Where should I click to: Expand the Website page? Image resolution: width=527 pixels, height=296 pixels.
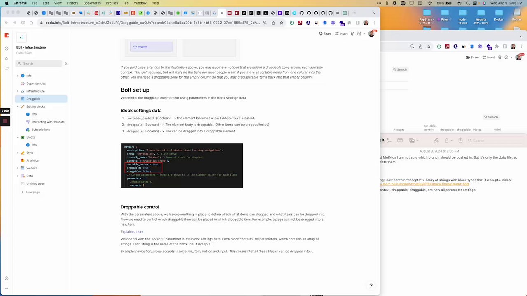(18, 168)
